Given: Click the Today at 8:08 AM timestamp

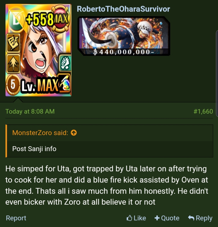Looking at the screenshot, I should point(30,111).
